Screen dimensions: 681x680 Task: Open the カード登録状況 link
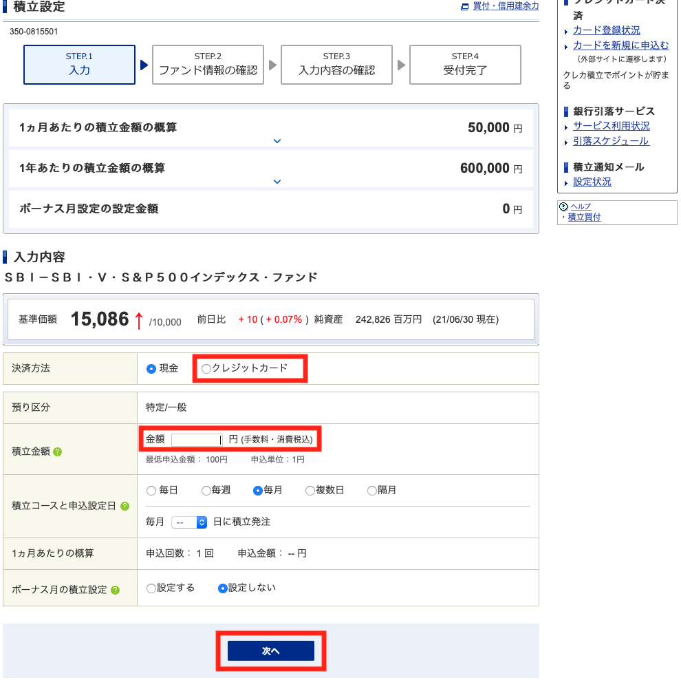coord(606,30)
